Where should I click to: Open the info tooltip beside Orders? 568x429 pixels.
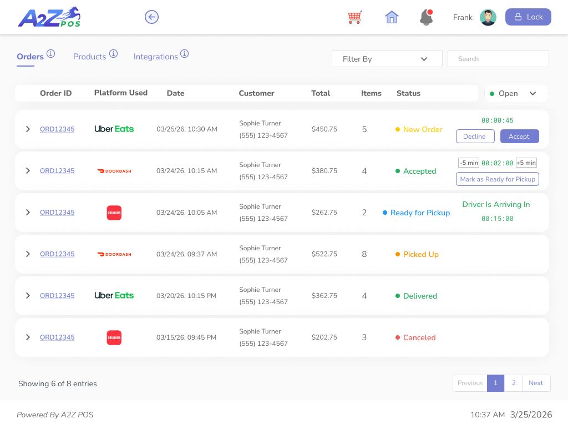[x=50, y=53]
